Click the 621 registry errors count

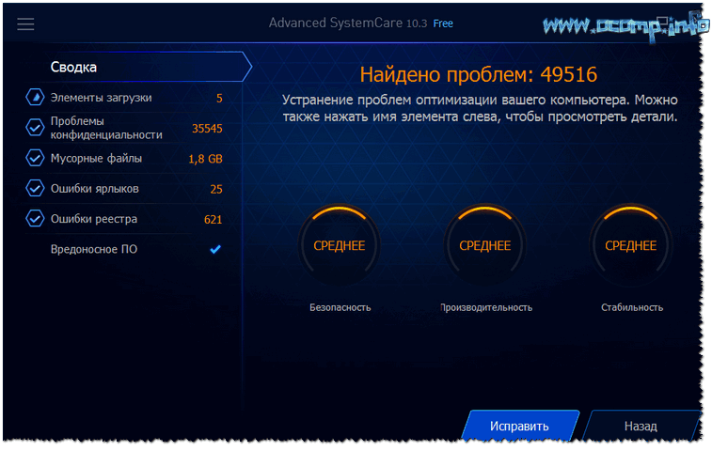(213, 220)
